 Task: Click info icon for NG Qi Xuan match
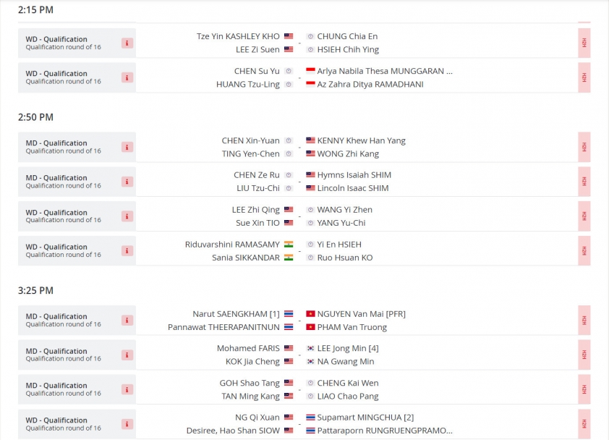(x=127, y=424)
